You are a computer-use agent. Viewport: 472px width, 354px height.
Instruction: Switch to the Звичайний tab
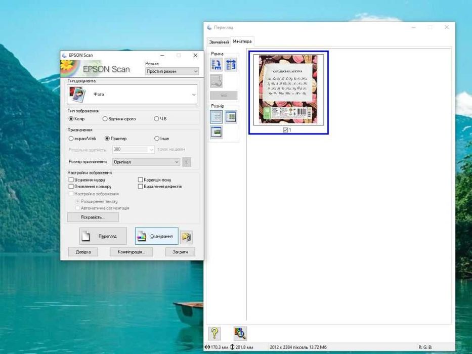219,42
